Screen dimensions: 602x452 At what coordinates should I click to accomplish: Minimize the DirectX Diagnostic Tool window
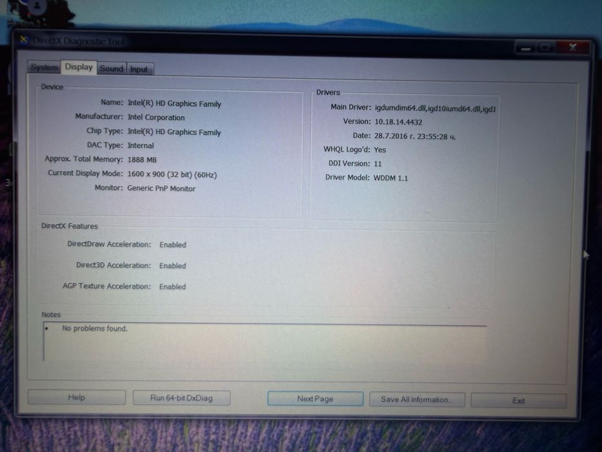(x=526, y=48)
